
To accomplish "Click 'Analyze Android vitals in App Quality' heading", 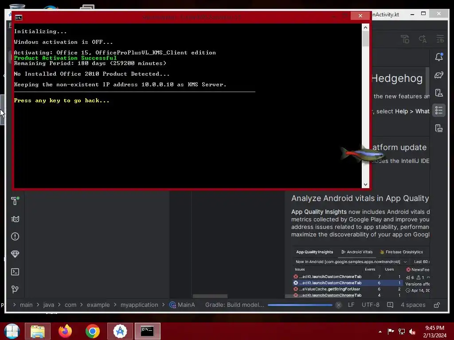I will tap(360, 198).
